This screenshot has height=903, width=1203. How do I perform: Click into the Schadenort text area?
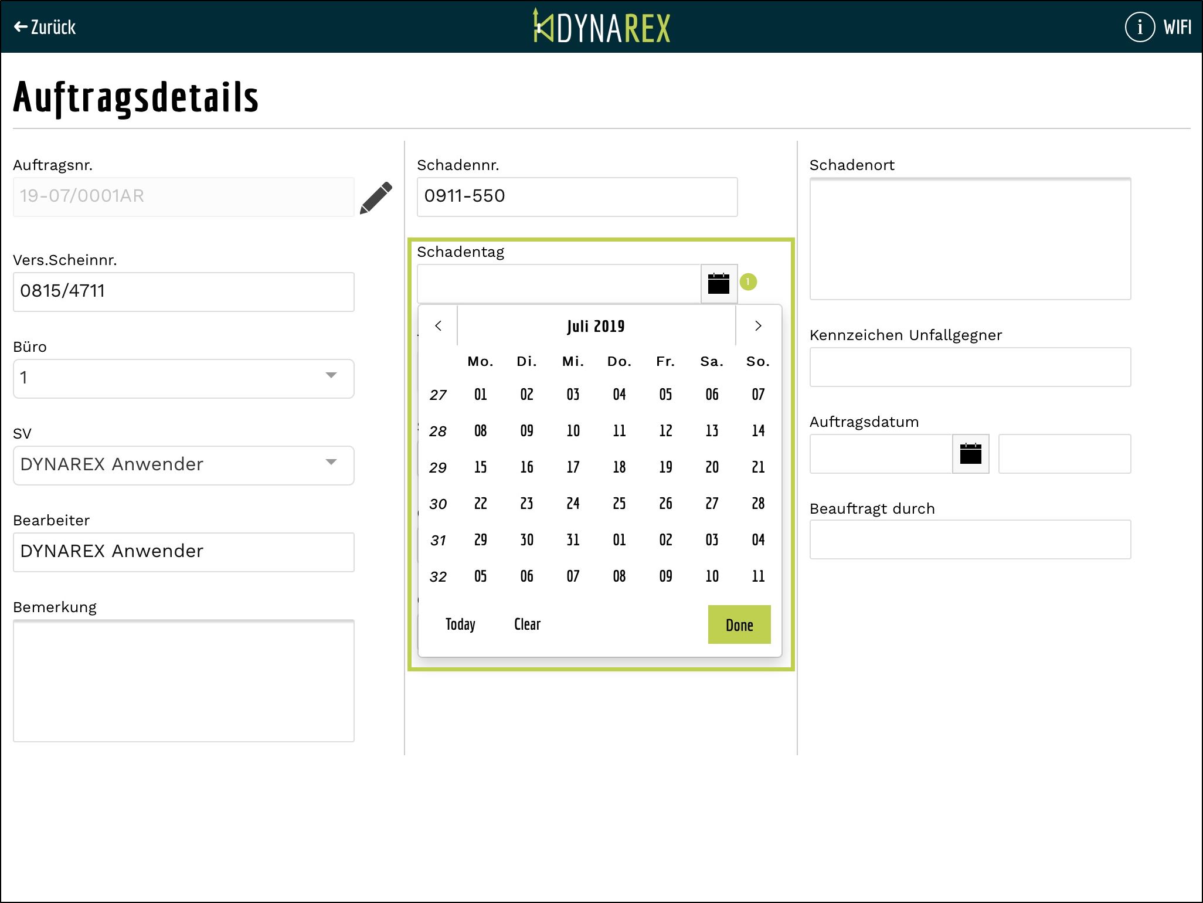[970, 239]
